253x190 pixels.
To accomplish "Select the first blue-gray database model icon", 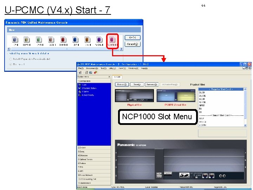I will tap(15, 39).
